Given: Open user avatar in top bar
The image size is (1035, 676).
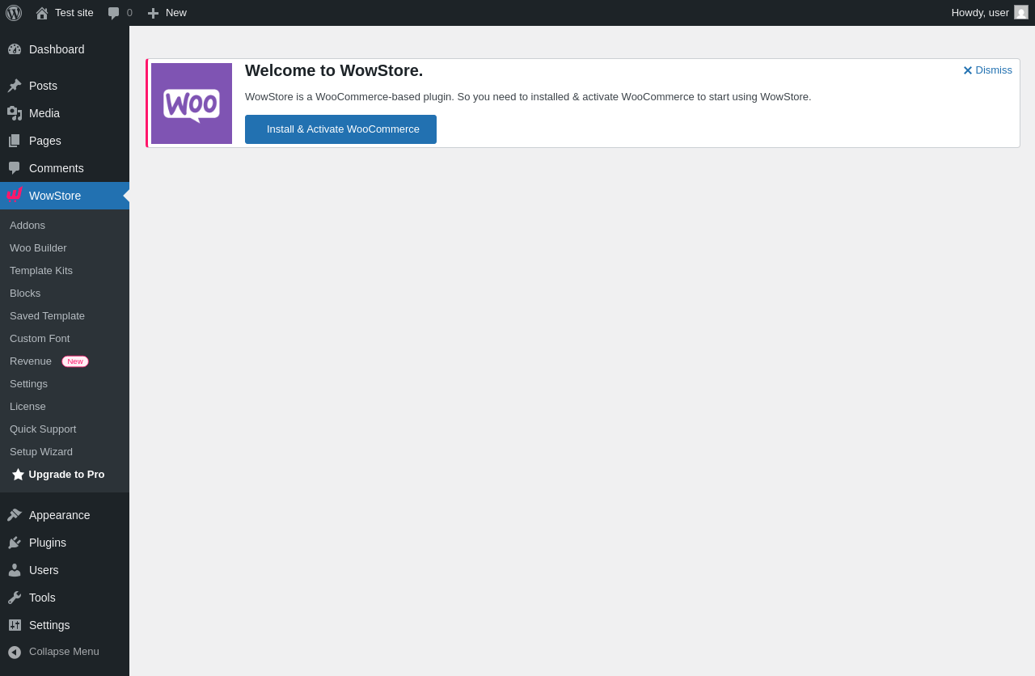Looking at the screenshot, I should [1021, 12].
